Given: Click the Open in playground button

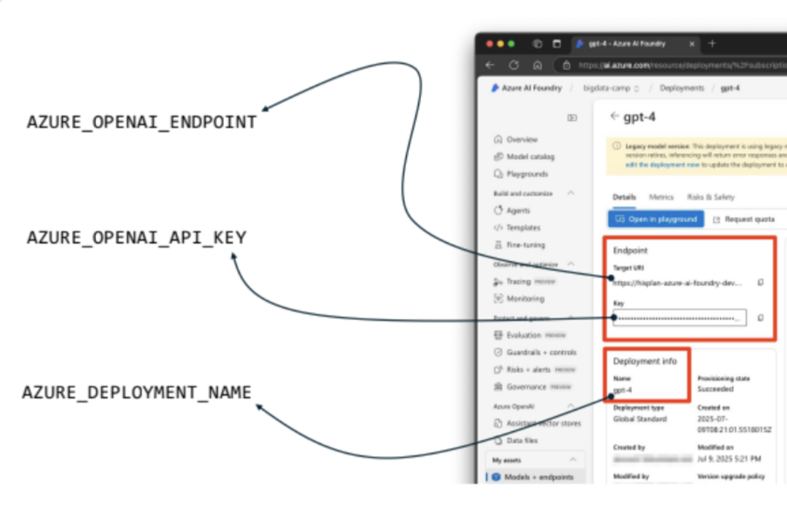Looking at the screenshot, I should click(x=656, y=219).
